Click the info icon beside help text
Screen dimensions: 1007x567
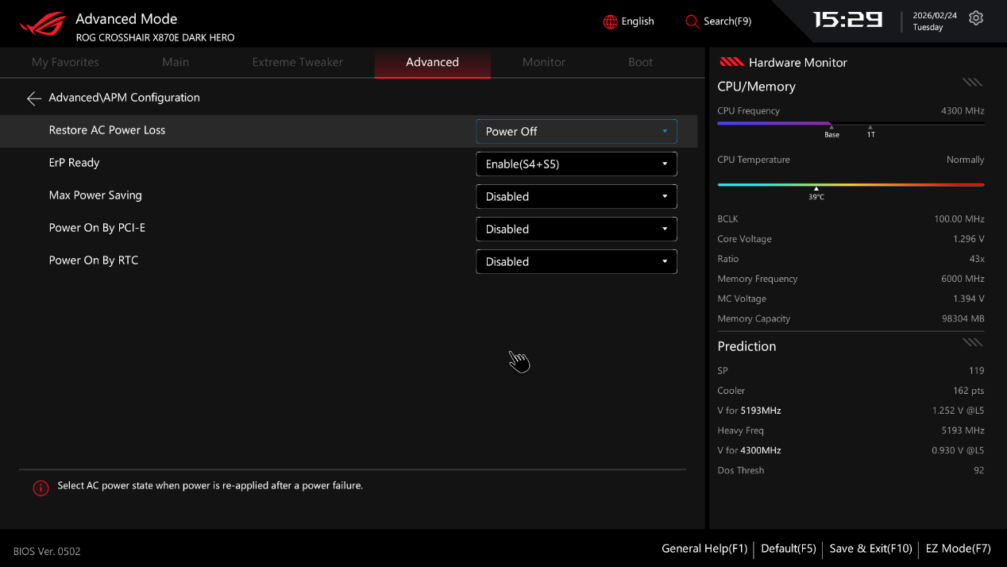point(41,488)
